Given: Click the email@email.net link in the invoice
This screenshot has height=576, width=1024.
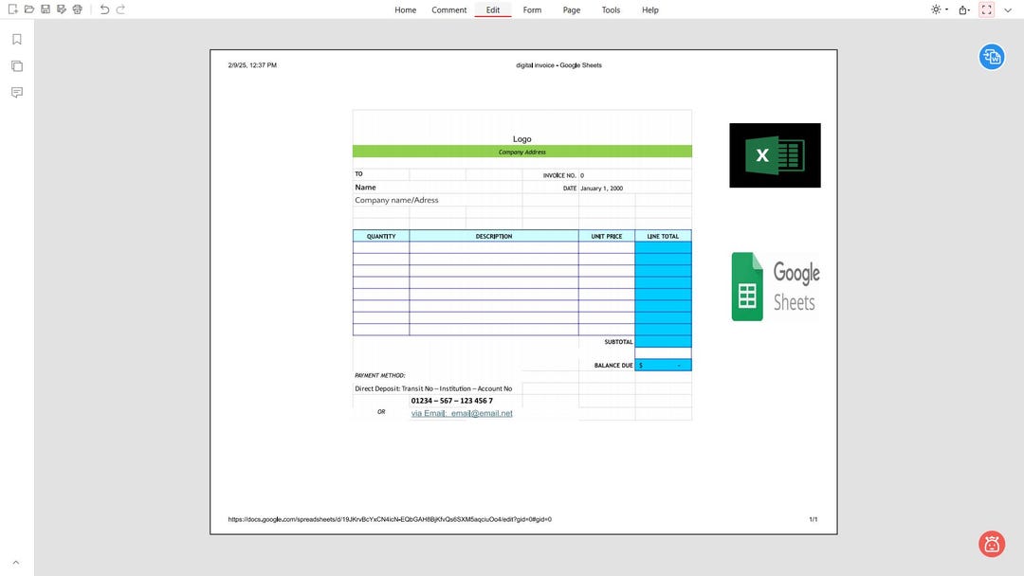Looking at the screenshot, I should pyautogui.click(x=482, y=413).
